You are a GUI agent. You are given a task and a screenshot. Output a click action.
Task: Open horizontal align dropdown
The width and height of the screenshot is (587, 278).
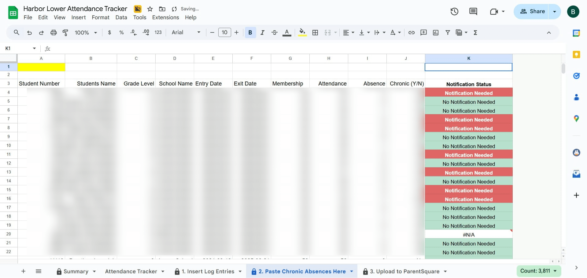pos(349,32)
